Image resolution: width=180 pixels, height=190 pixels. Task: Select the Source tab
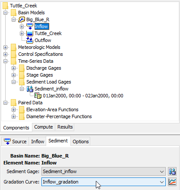(15, 142)
